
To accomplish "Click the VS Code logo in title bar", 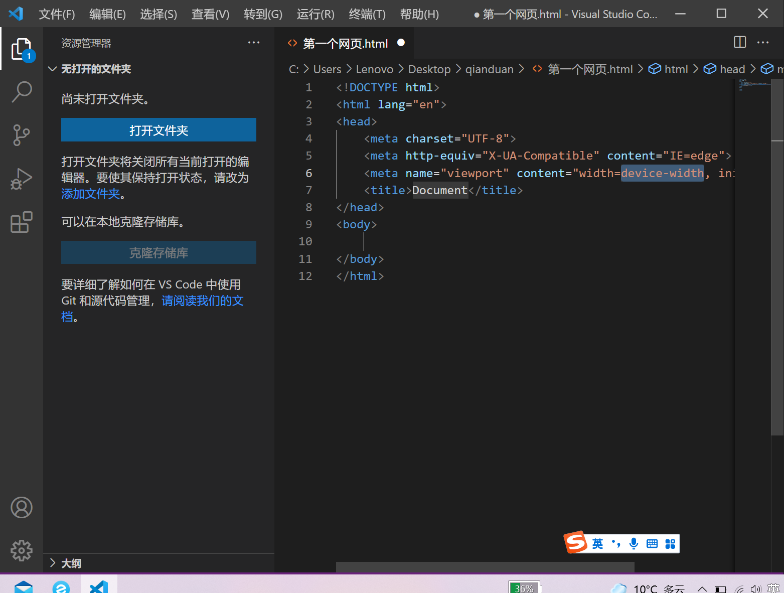I will (x=16, y=14).
